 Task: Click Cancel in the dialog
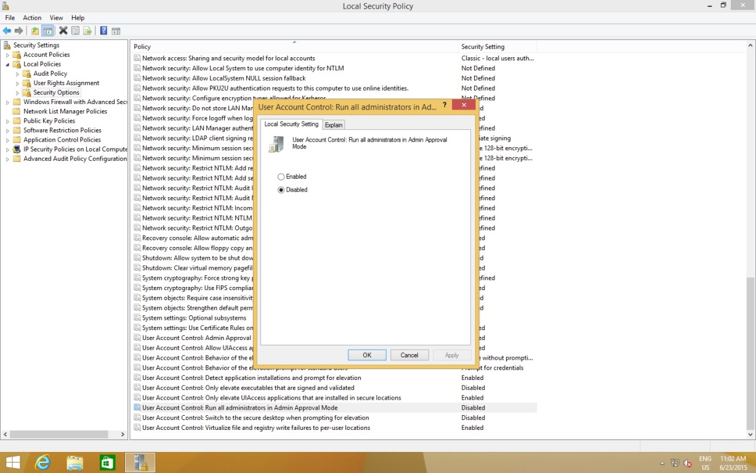(409, 355)
